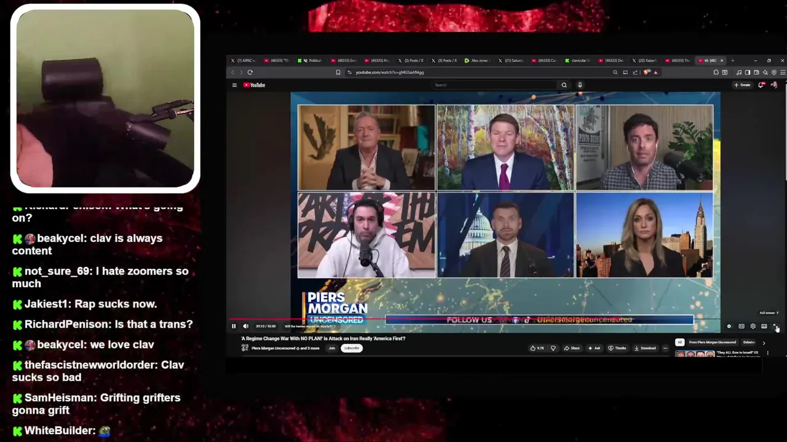The height and width of the screenshot is (442, 787).
Task: Click the Join channel button
Action: pyautogui.click(x=332, y=348)
